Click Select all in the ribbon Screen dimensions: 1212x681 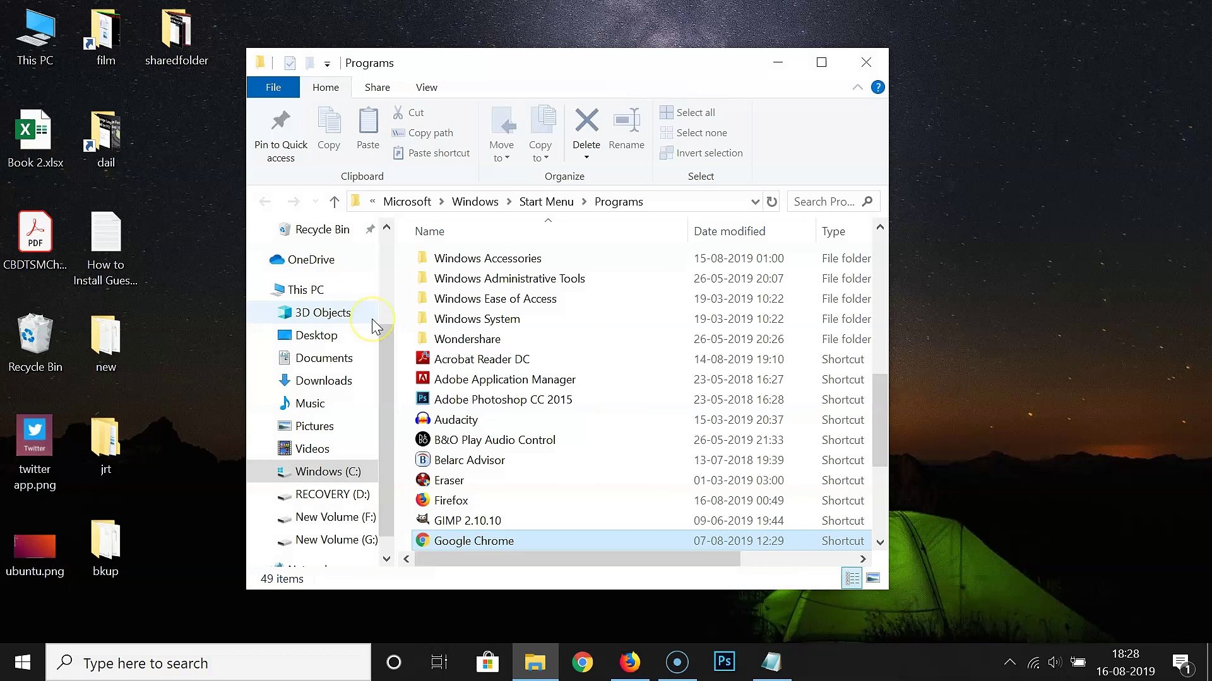coord(687,112)
